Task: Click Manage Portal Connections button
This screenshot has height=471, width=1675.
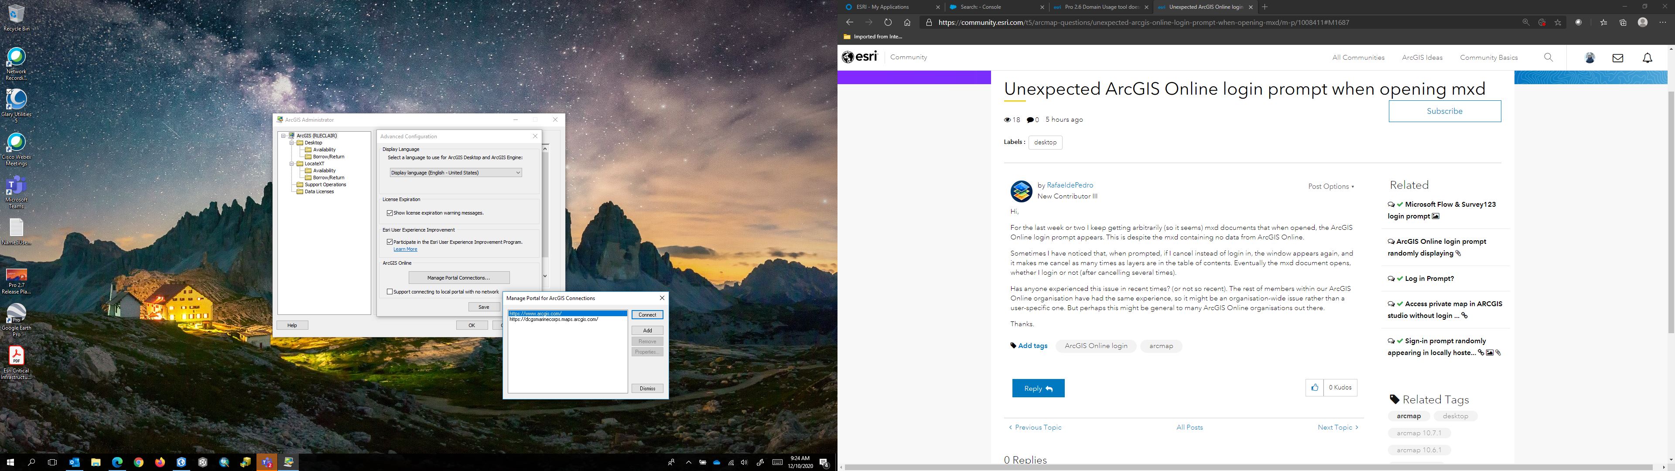Action: tap(458, 278)
